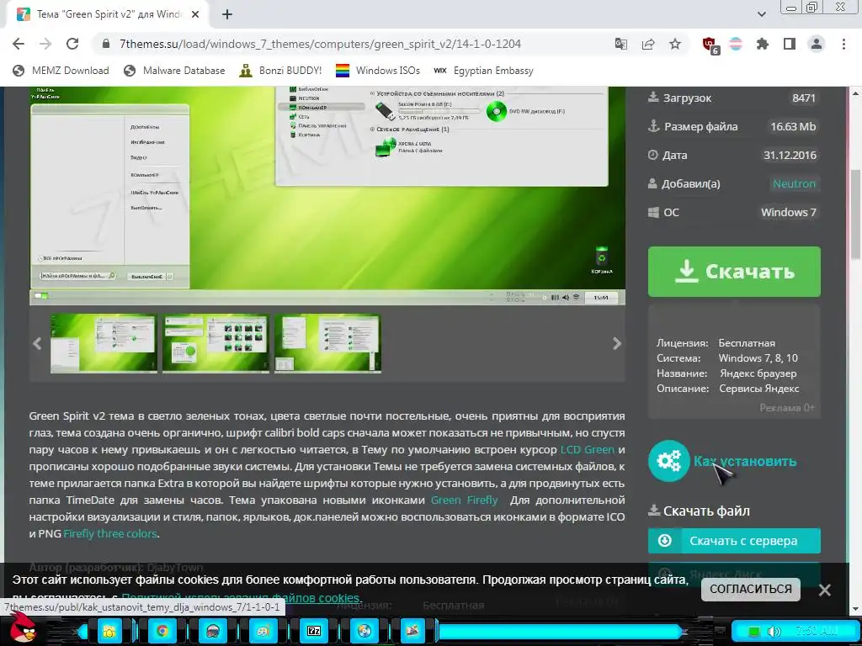Reload the current page
Screen dimensions: 862x646
pyautogui.click(x=72, y=44)
